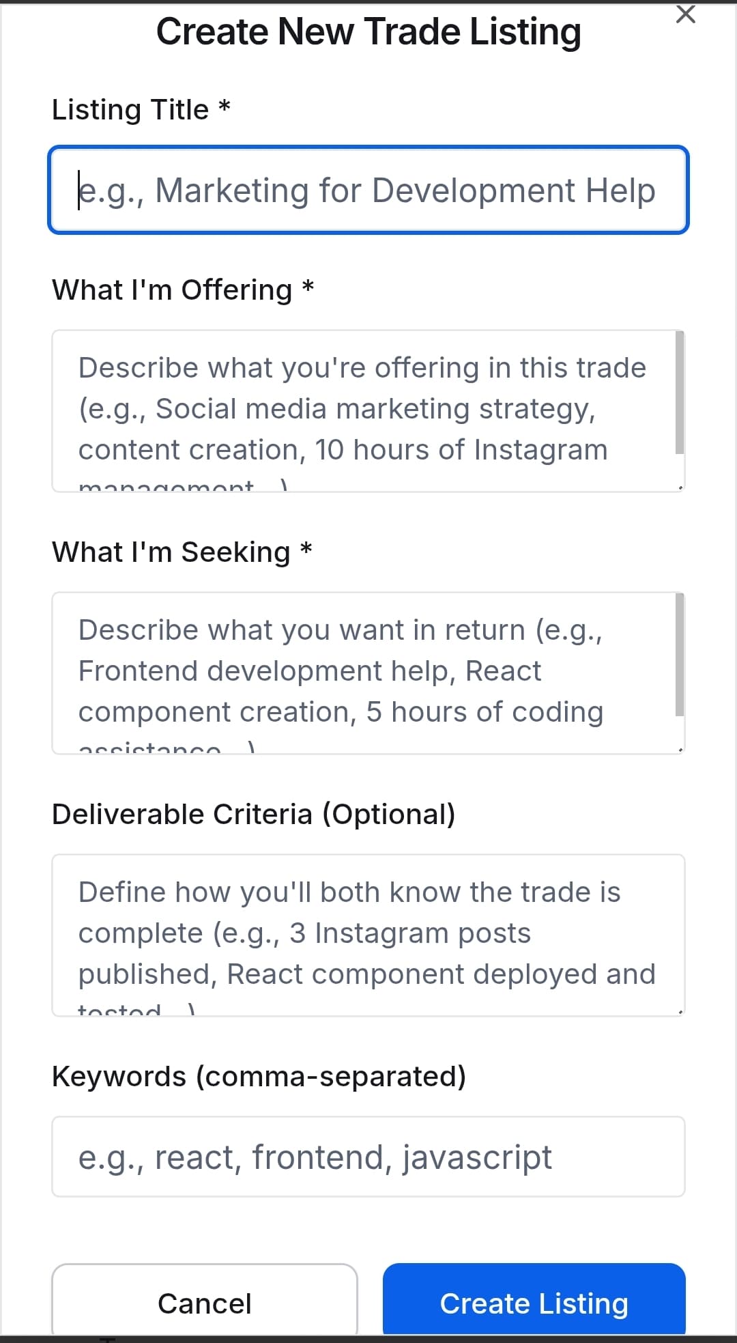Viewport: 737px width, 1343px height.
Task: Click the What I'm Offering scrollbar
Action: (x=678, y=389)
